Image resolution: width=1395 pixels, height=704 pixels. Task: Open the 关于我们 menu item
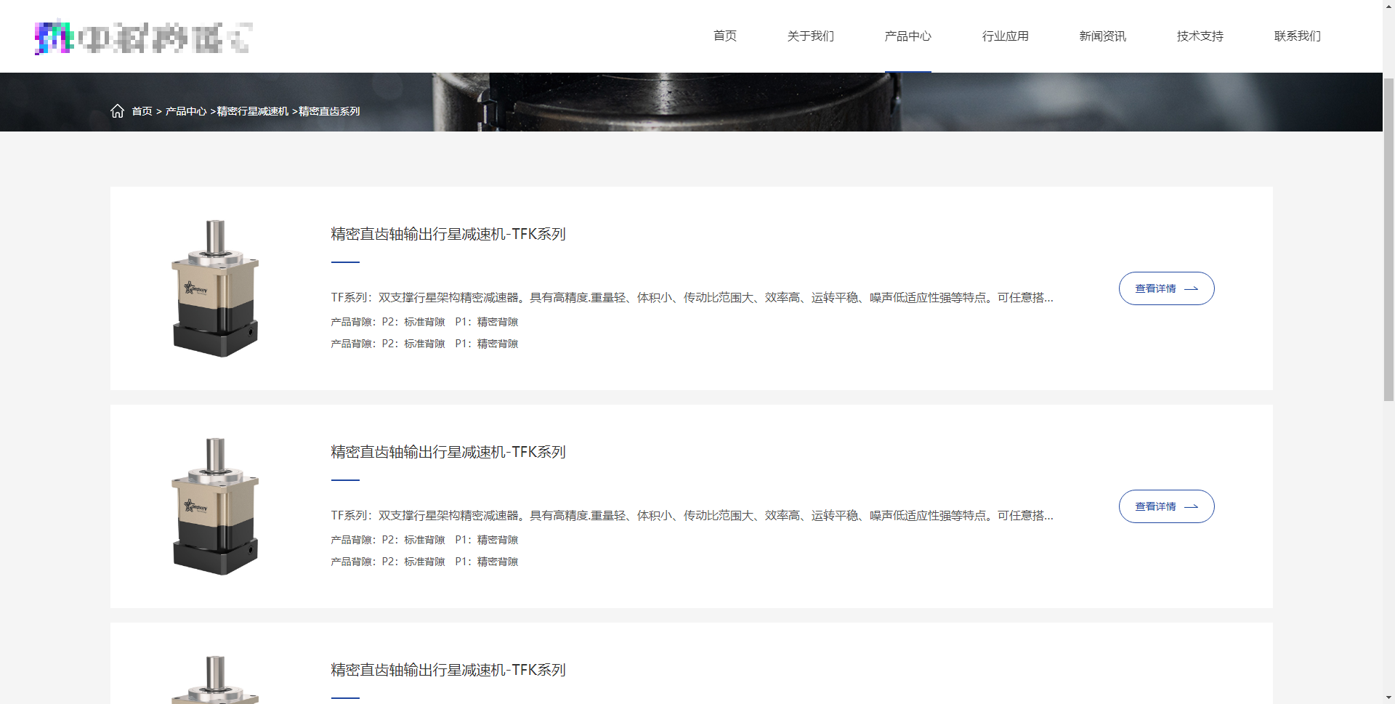point(811,36)
